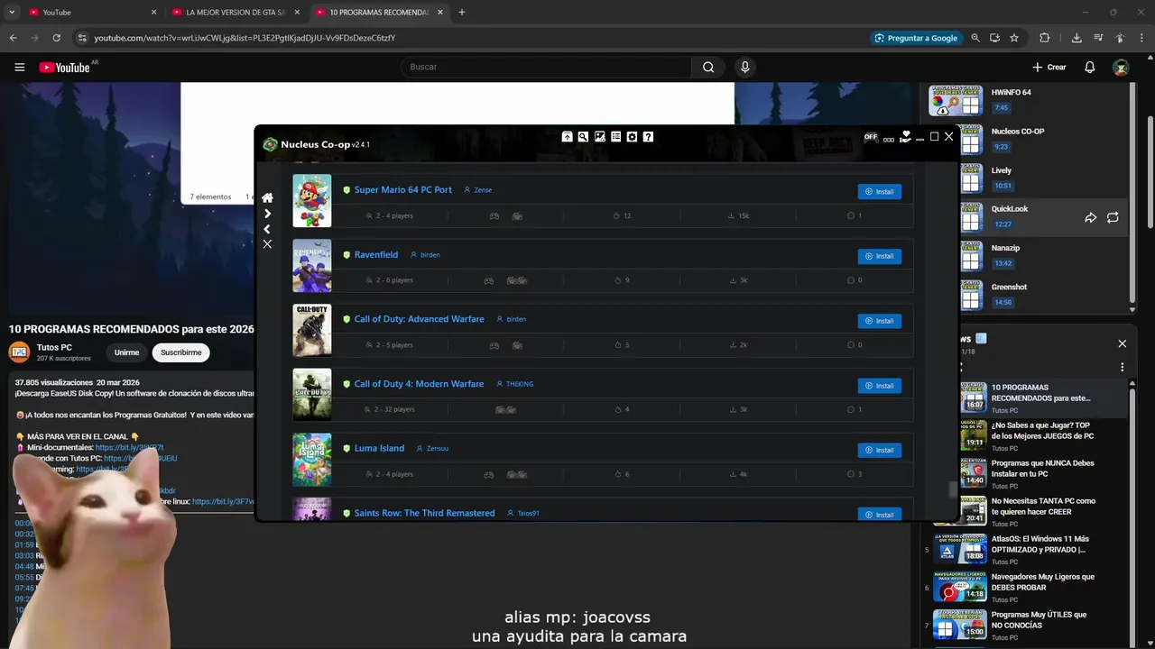
Task: Toggle the OFF gamepad switch in Nucleus
Action: pos(871,137)
